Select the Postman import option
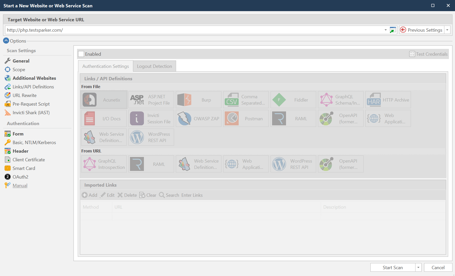The image size is (455, 276). pos(245,118)
